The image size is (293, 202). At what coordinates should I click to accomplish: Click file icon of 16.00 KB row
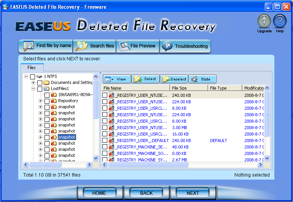point(111,134)
